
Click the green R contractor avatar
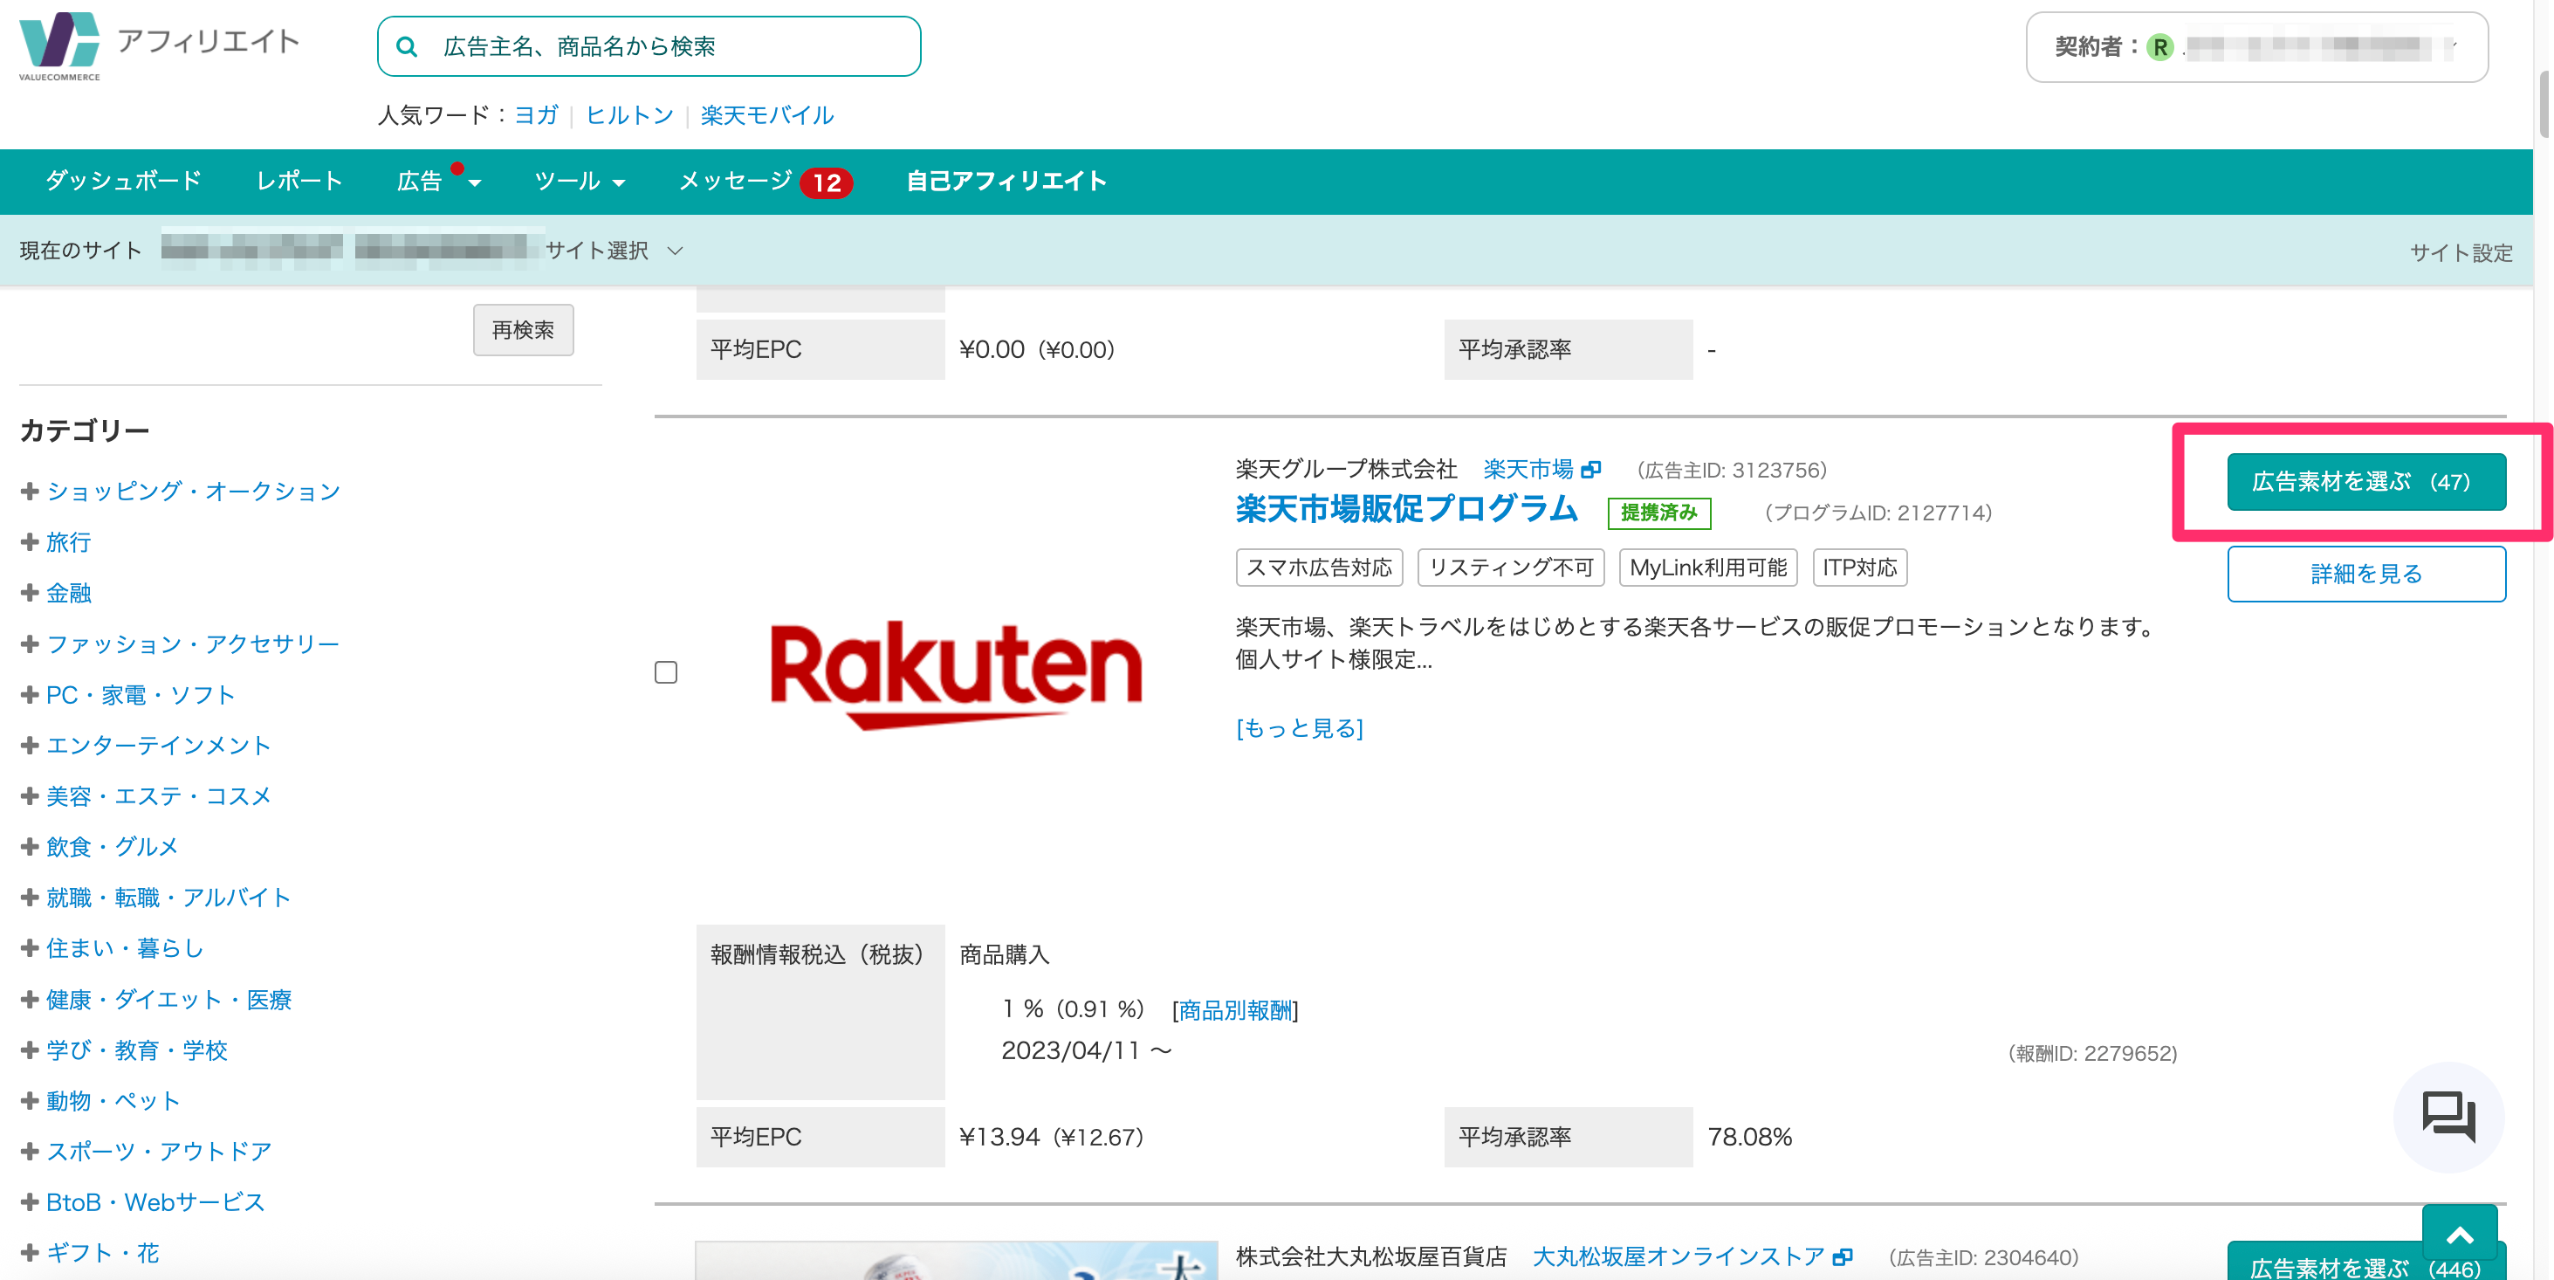click(x=2159, y=46)
